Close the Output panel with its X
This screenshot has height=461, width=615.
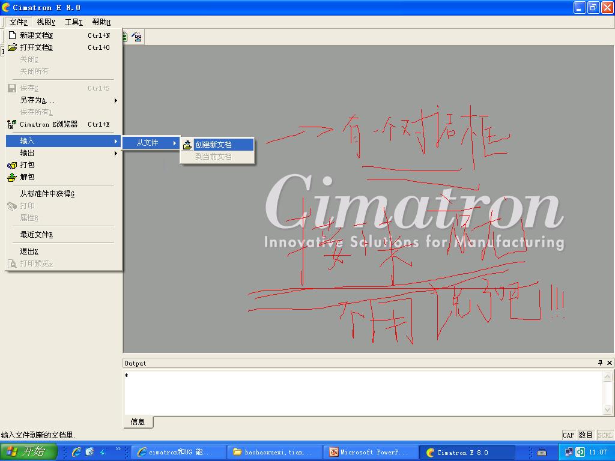click(609, 363)
